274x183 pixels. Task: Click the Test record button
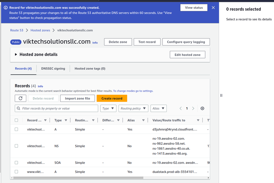coord(147,42)
